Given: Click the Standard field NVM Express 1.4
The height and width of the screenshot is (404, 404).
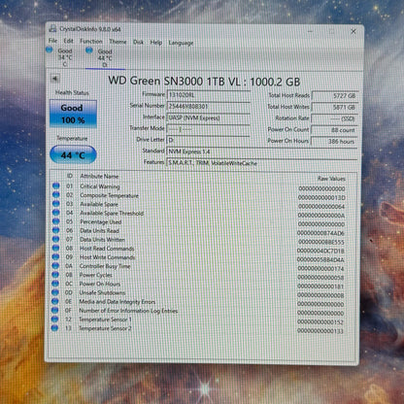Looking at the screenshot, I should coord(261,151).
